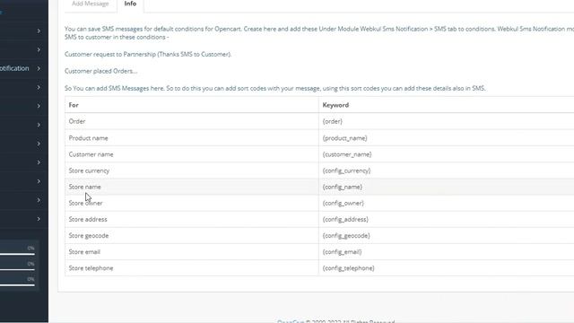Viewport: 574px width, 323px height.
Task: Click the 'Store address' row label
Action: [x=88, y=219]
